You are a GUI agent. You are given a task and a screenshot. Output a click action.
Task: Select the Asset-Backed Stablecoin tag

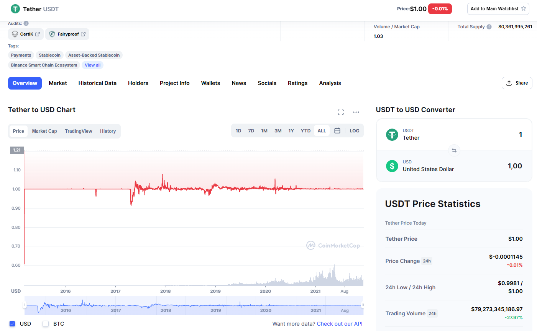(94, 55)
